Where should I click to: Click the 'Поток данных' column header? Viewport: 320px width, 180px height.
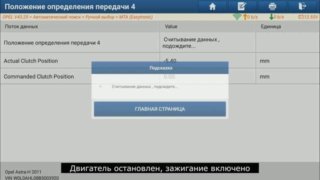21,26
